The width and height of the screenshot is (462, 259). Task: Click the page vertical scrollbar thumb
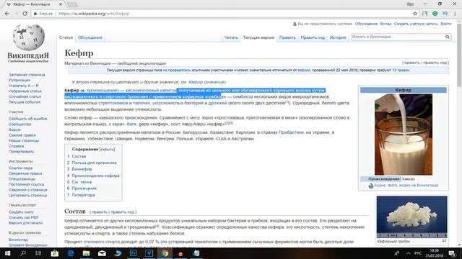pyautogui.click(x=459, y=55)
